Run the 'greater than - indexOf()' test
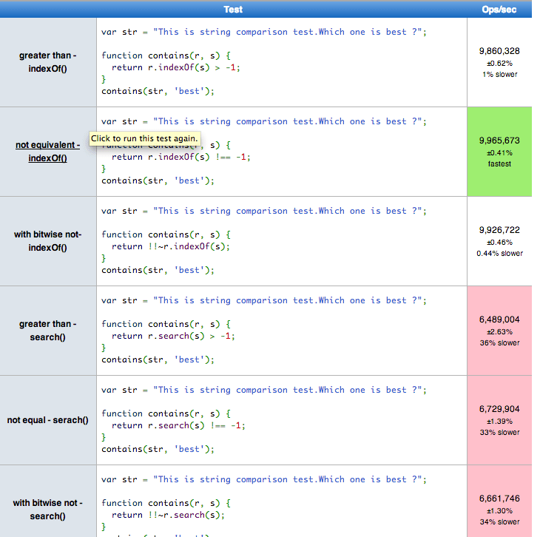The height and width of the screenshot is (537, 540). click(47, 62)
